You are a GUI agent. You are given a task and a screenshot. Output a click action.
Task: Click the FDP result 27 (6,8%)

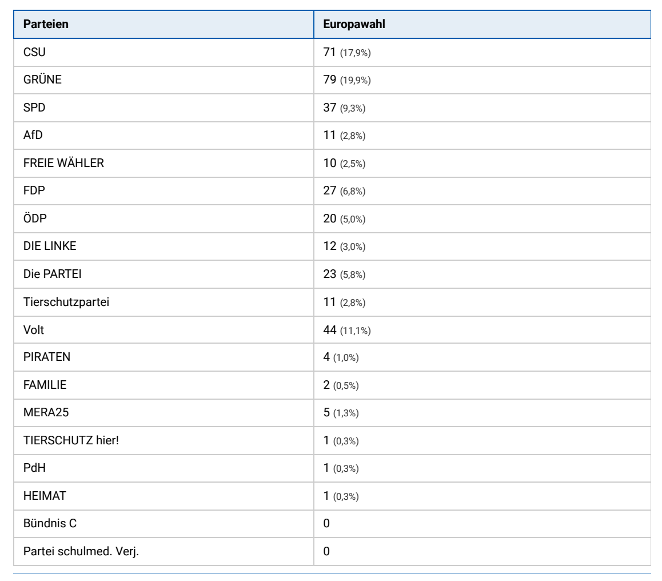tap(345, 191)
